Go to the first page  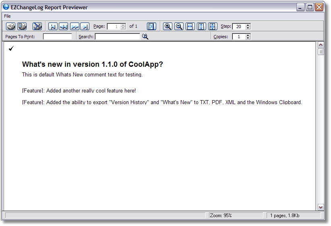(53, 27)
